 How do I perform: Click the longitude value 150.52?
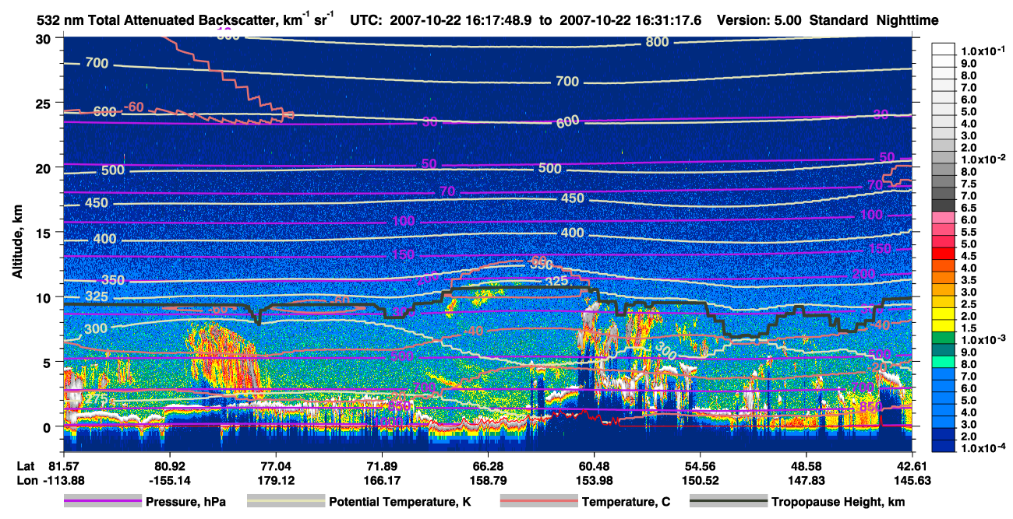700,479
